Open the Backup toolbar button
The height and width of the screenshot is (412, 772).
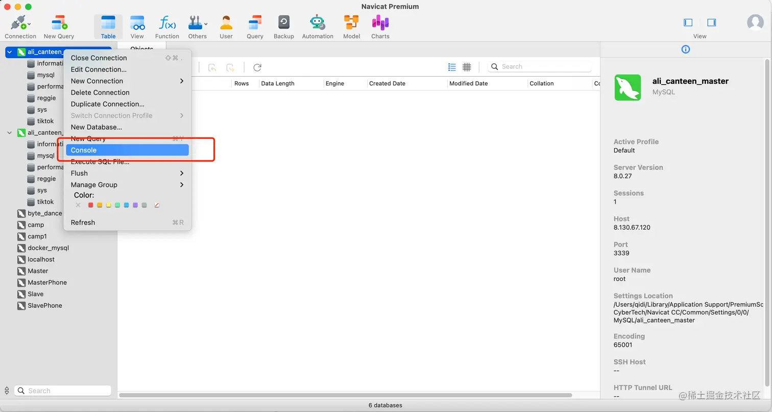pyautogui.click(x=284, y=27)
